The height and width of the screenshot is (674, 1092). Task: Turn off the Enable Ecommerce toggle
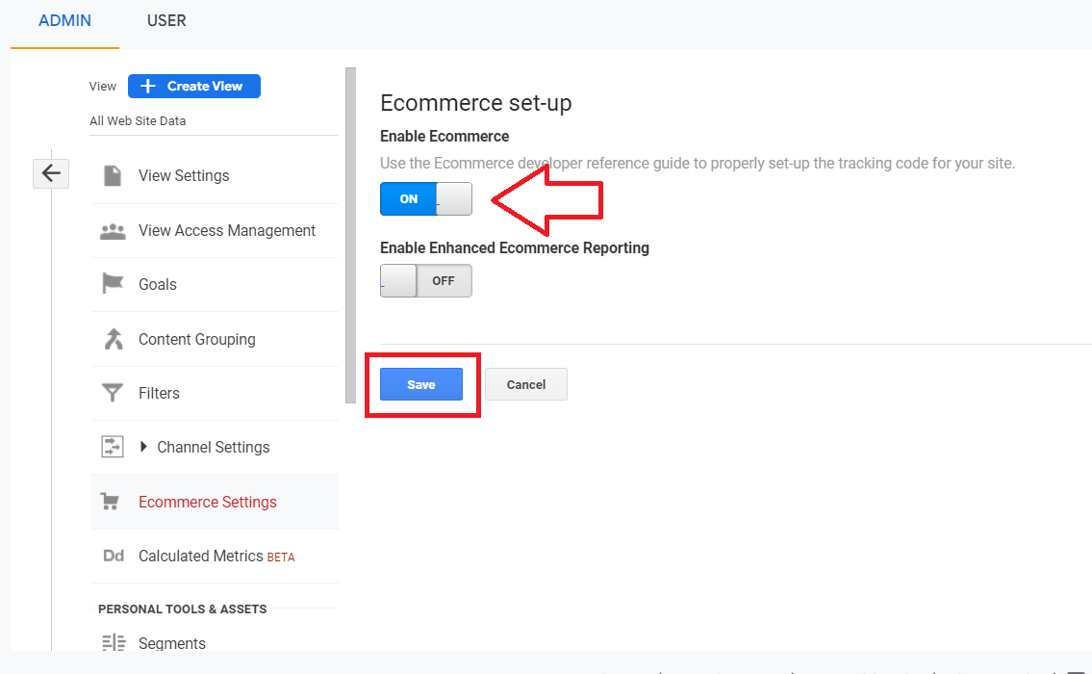click(x=426, y=198)
